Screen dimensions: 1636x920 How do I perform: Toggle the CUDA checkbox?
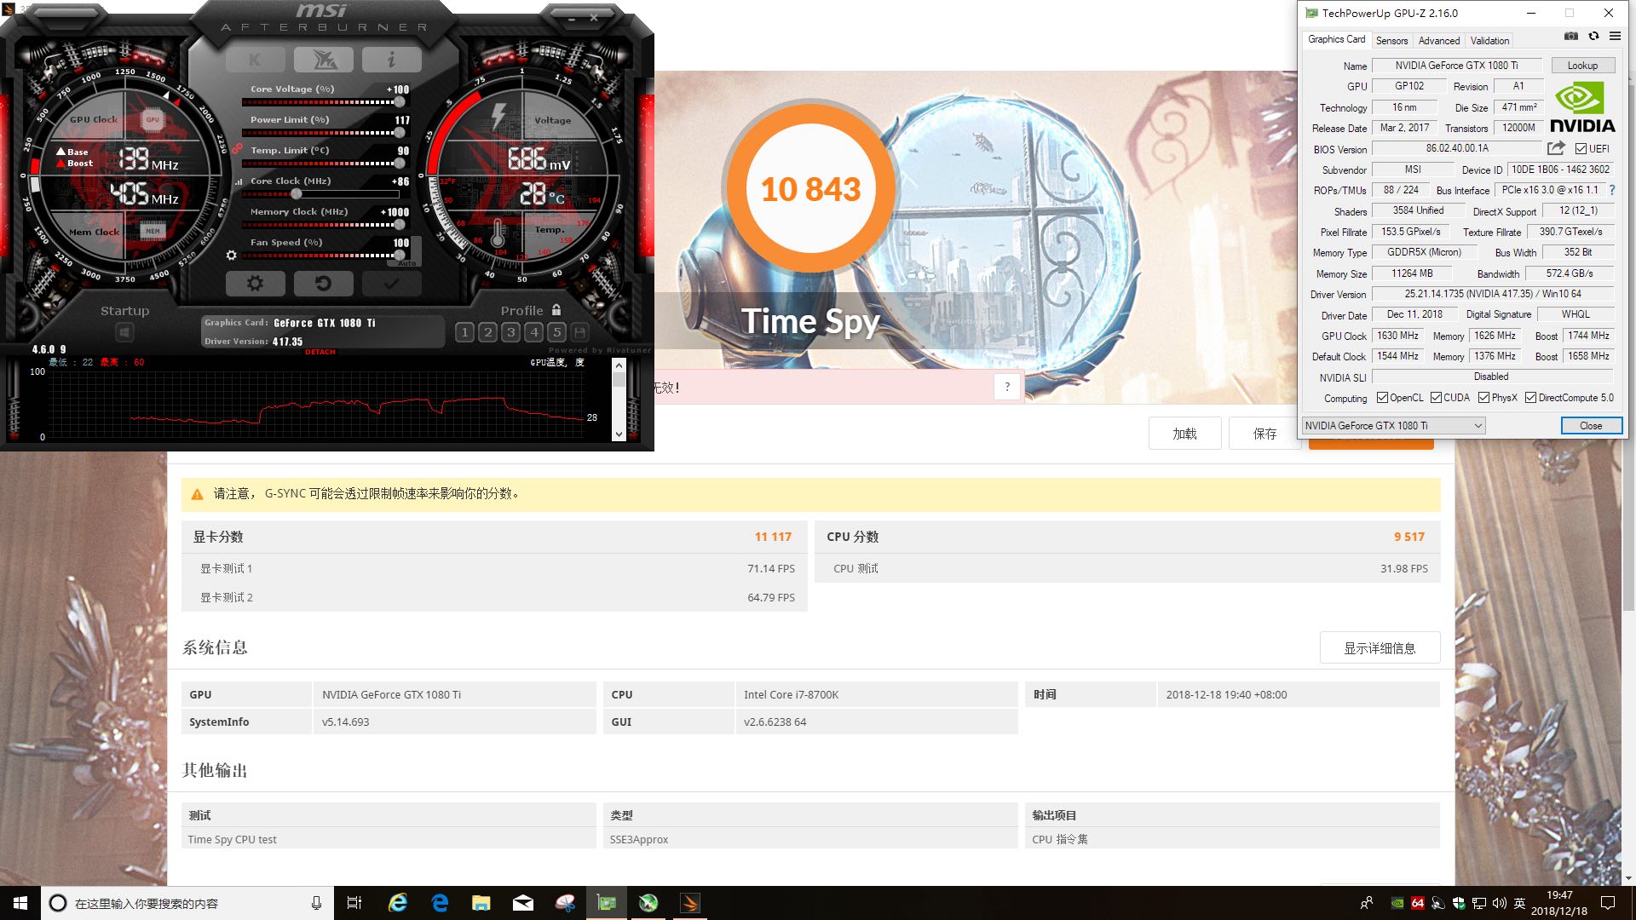(1436, 398)
